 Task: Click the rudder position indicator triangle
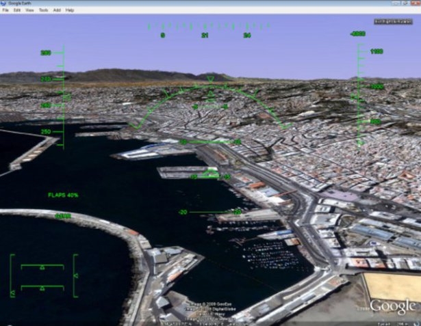pos(42,288)
